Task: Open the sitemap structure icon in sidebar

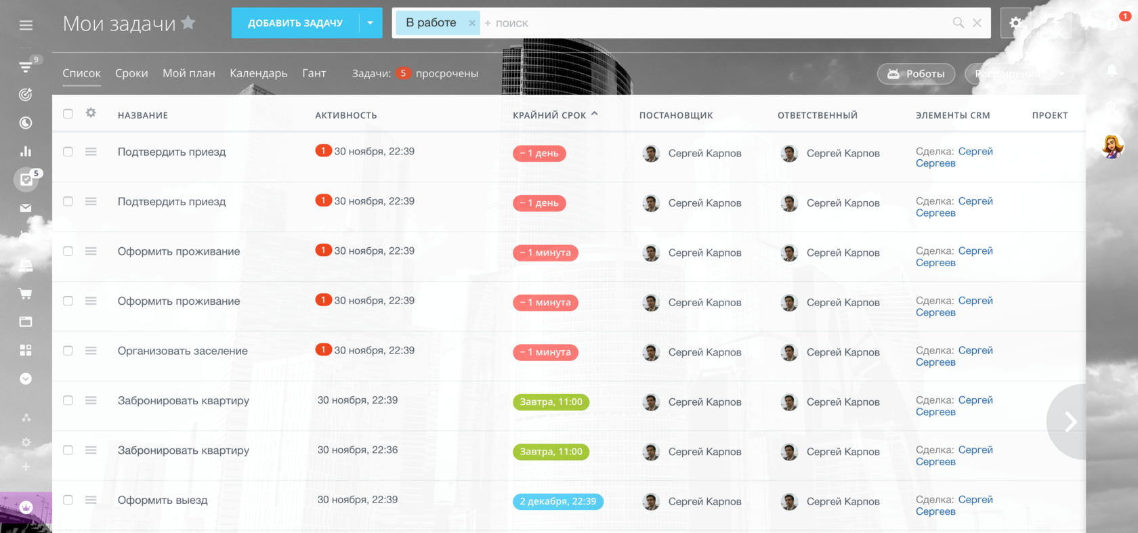Action: click(26, 418)
